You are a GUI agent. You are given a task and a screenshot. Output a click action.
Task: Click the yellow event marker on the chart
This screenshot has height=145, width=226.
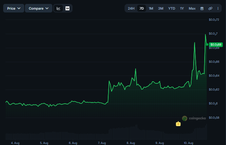[x=178, y=124]
